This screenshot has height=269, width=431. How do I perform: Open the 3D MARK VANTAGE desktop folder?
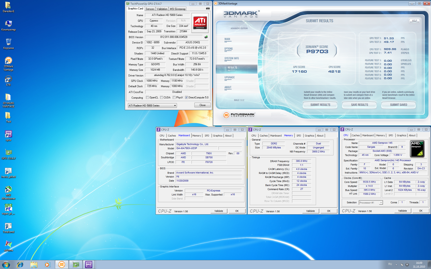[x=8, y=100]
